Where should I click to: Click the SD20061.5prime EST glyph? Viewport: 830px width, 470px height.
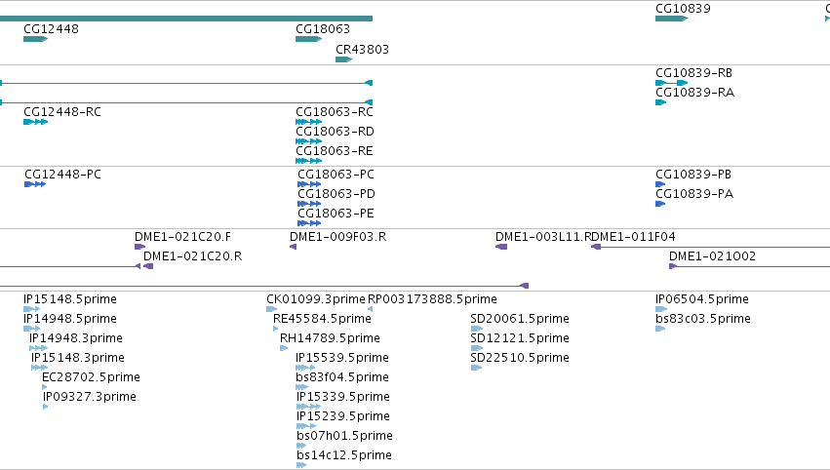[x=476, y=329]
